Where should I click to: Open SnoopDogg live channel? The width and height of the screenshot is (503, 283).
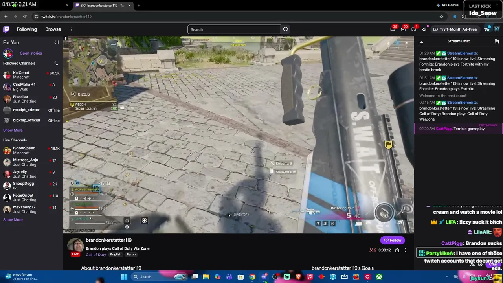pos(31,186)
